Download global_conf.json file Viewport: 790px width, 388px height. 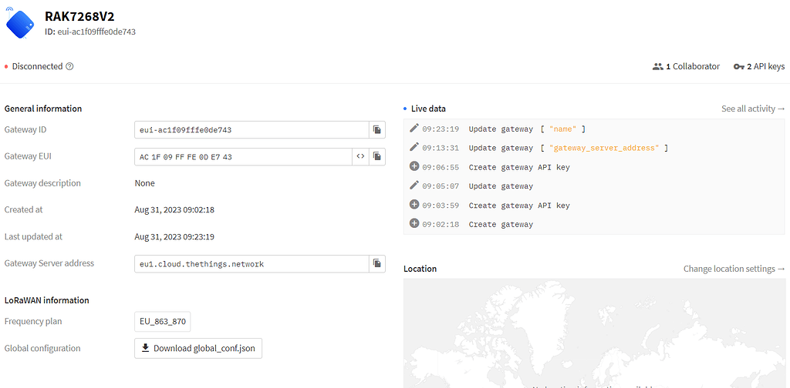click(x=198, y=349)
